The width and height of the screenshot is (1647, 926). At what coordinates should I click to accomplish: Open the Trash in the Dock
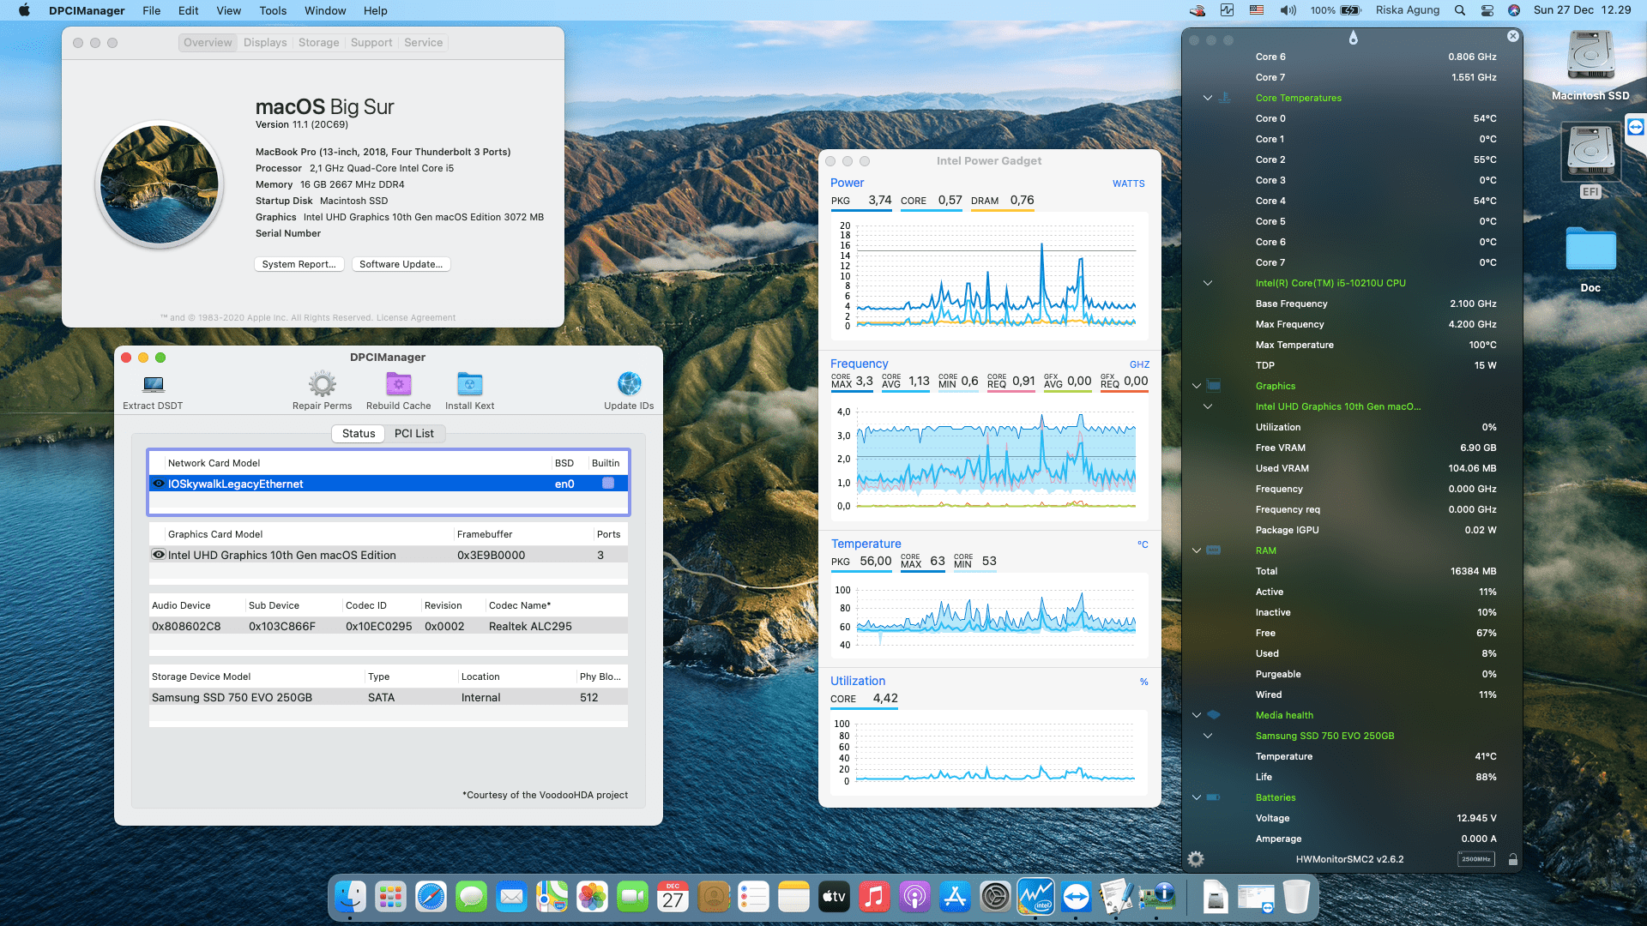tap(1296, 897)
